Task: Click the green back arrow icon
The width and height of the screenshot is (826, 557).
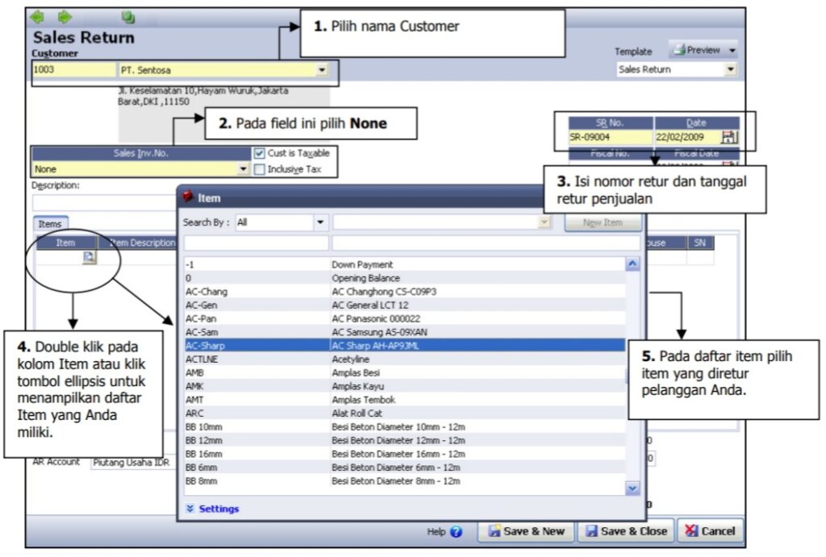Action: (x=37, y=16)
